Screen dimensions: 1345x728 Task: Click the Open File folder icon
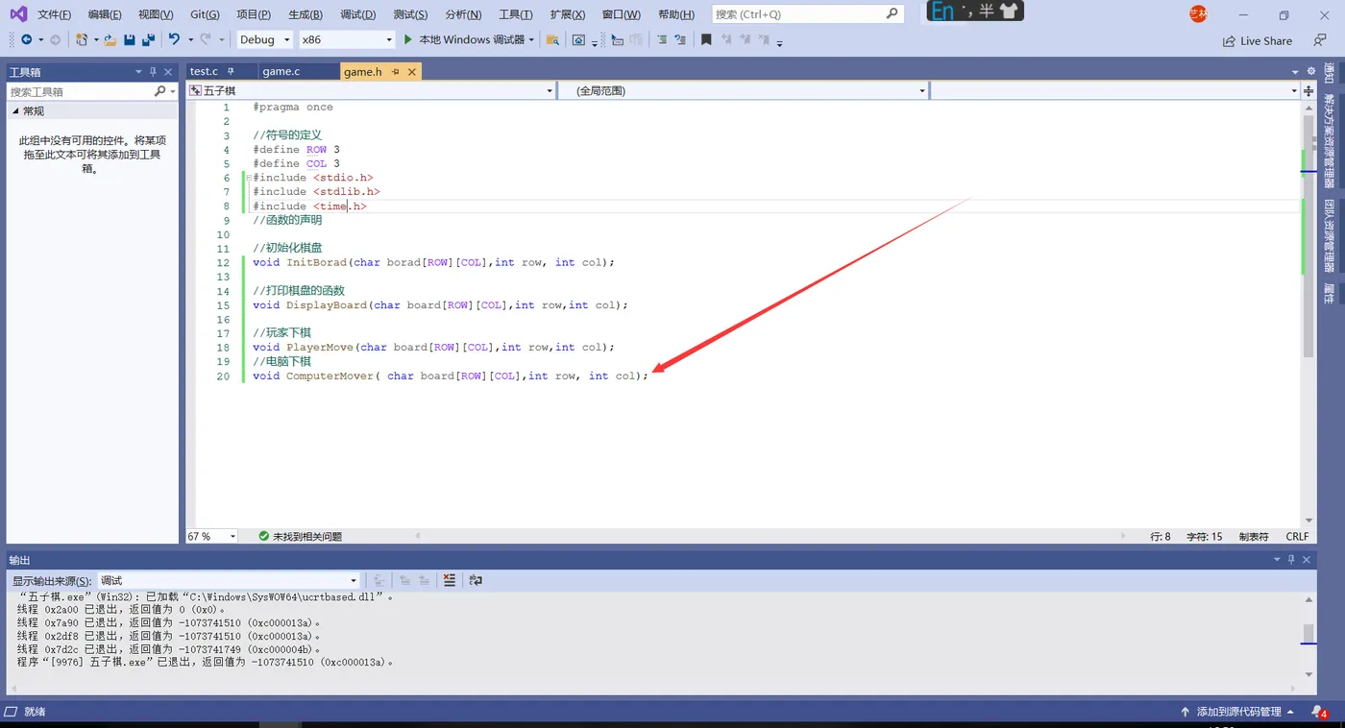pos(110,39)
